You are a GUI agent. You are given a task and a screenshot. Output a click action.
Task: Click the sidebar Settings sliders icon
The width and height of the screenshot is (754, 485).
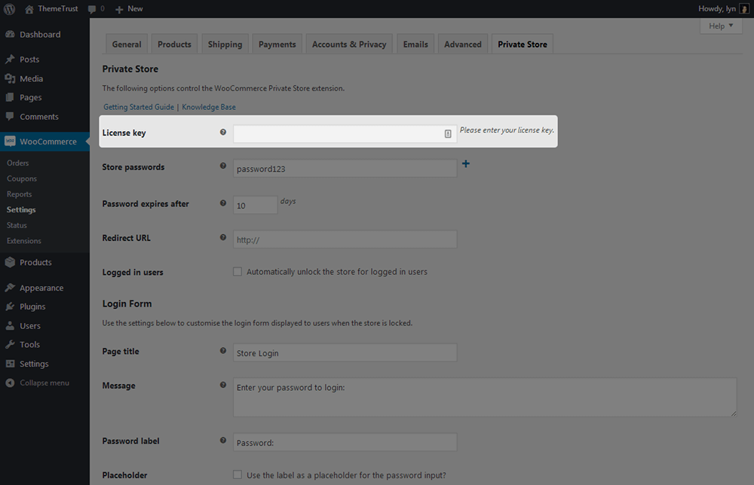(10, 364)
